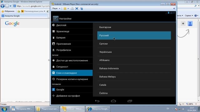This screenshot has width=200, height=112.
Task: Click VMware unity mode toolbar icon
Action: 82,9
